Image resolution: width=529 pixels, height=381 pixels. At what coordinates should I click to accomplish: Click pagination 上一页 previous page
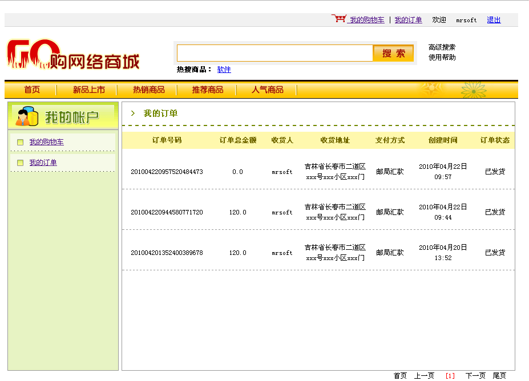(425, 376)
